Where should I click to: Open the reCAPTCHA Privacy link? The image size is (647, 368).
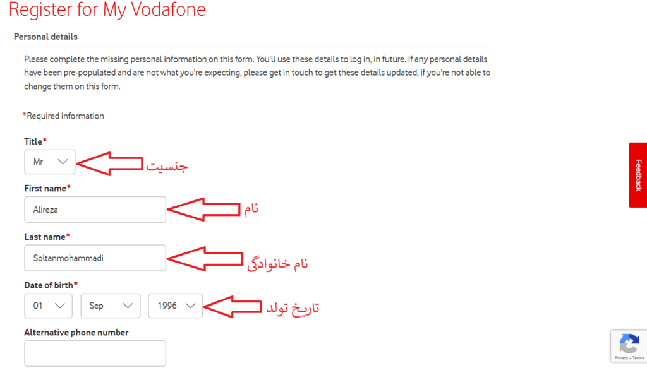621,358
